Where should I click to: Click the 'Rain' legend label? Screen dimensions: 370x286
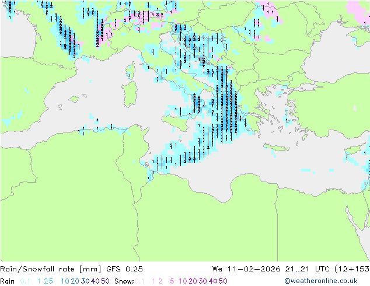(x=8, y=281)
